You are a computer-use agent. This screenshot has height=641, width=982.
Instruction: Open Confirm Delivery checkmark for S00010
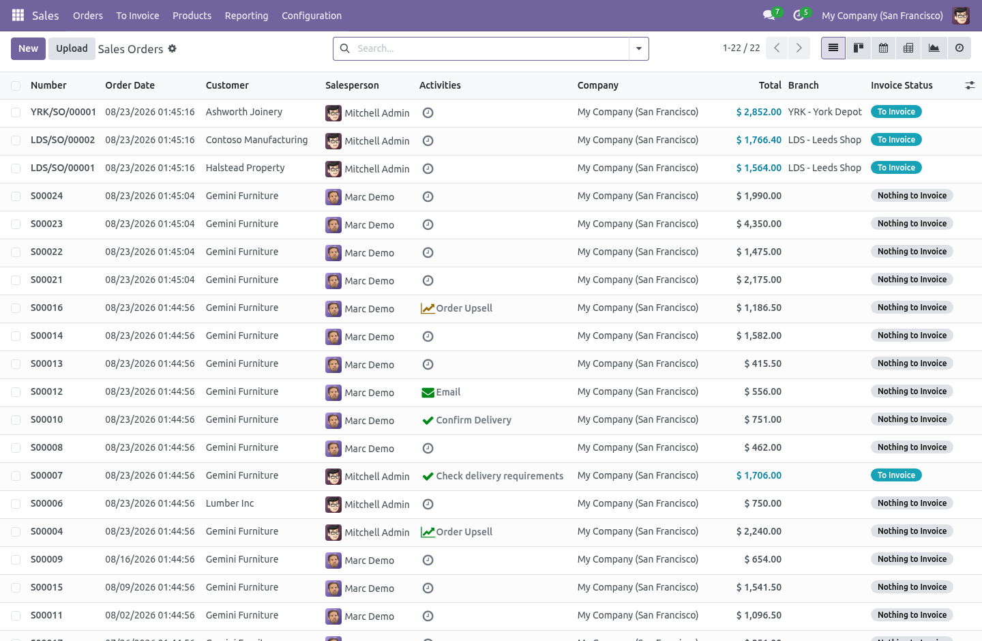coord(428,420)
